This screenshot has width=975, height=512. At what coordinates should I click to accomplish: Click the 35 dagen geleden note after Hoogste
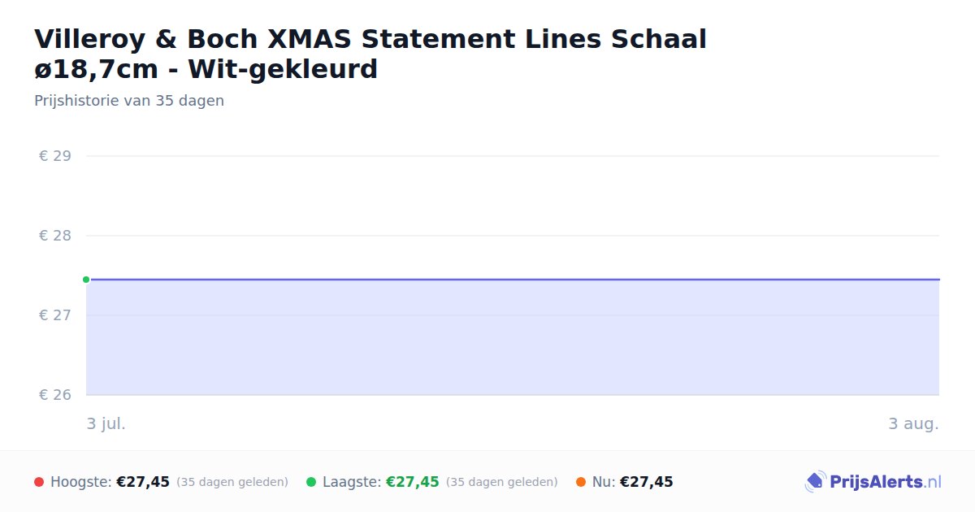point(232,482)
